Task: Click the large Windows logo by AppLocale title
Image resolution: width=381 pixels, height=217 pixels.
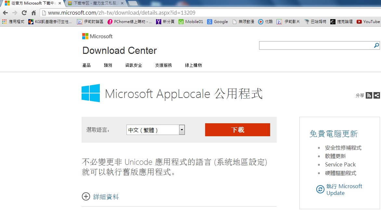Action: pyautogui.click(x=91, y=93)
